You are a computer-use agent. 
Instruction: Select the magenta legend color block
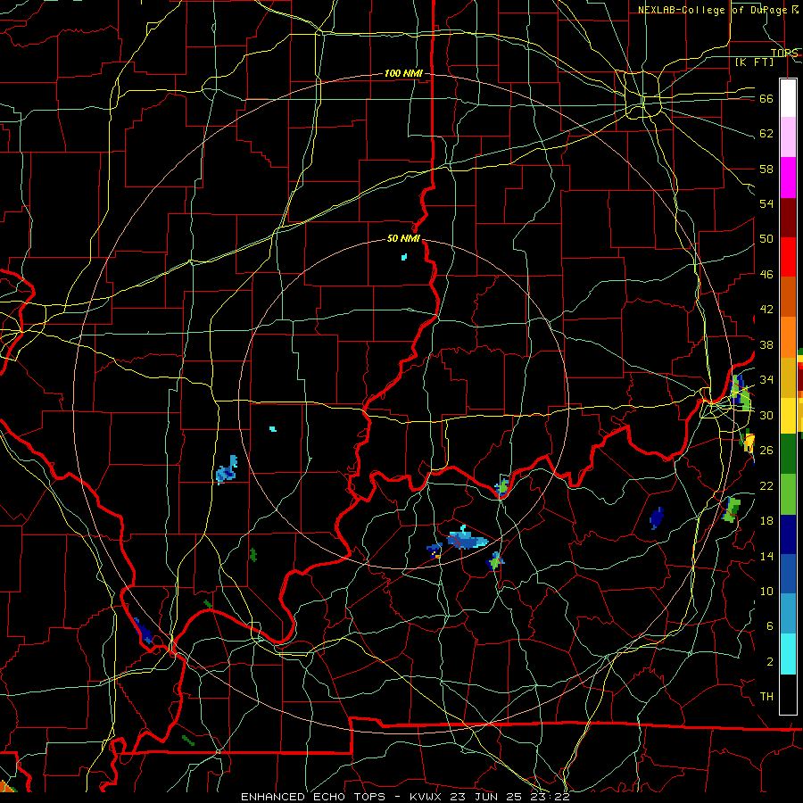click(788, 178)
